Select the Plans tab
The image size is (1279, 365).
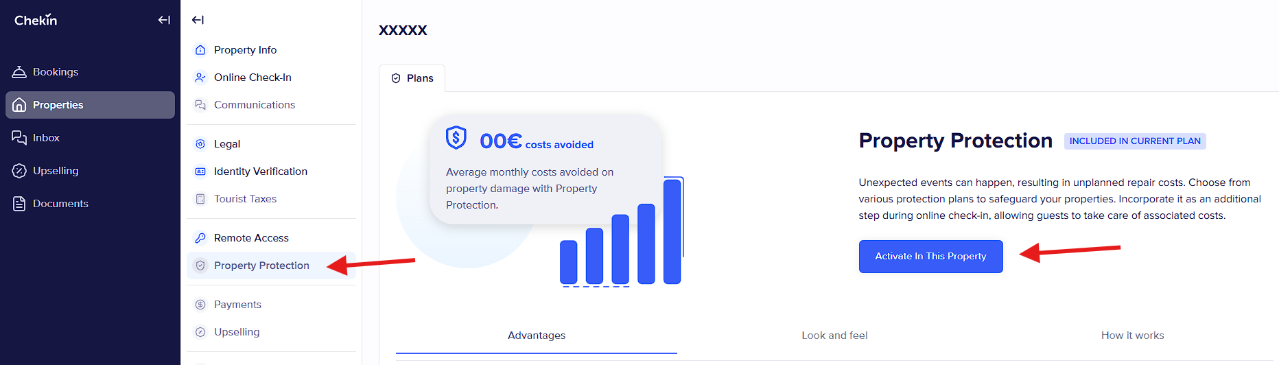click(412, 78)
